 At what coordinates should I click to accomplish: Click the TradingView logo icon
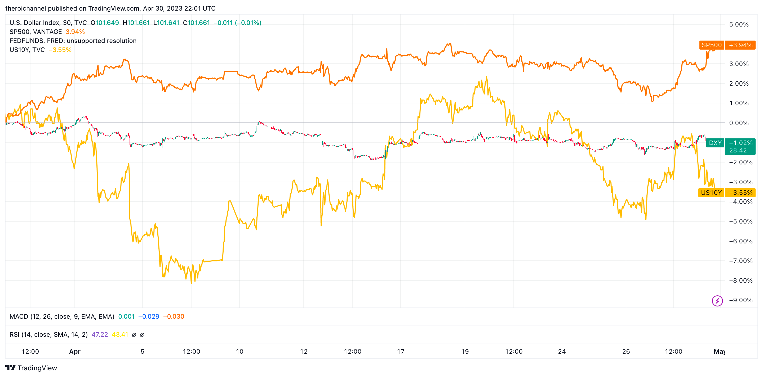[10, 367]
